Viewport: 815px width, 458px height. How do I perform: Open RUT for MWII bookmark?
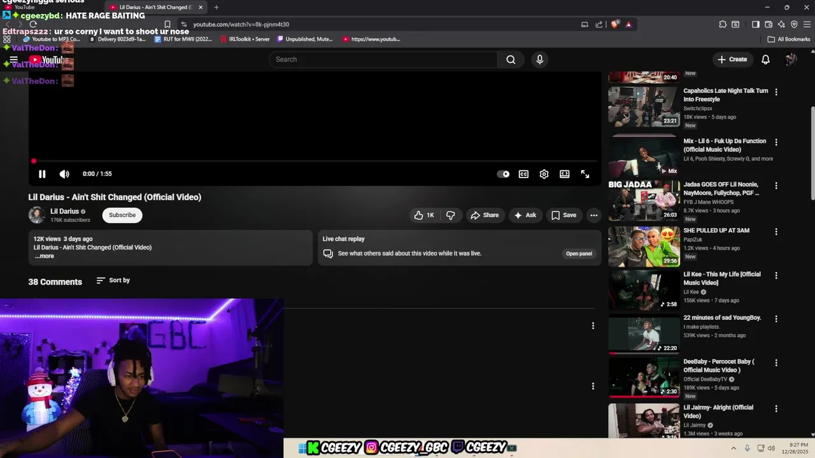pyautogui.click(x=183, y=39)
